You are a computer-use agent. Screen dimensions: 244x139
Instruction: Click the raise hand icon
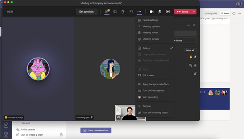pyautogui.click(x=123, y=11)
